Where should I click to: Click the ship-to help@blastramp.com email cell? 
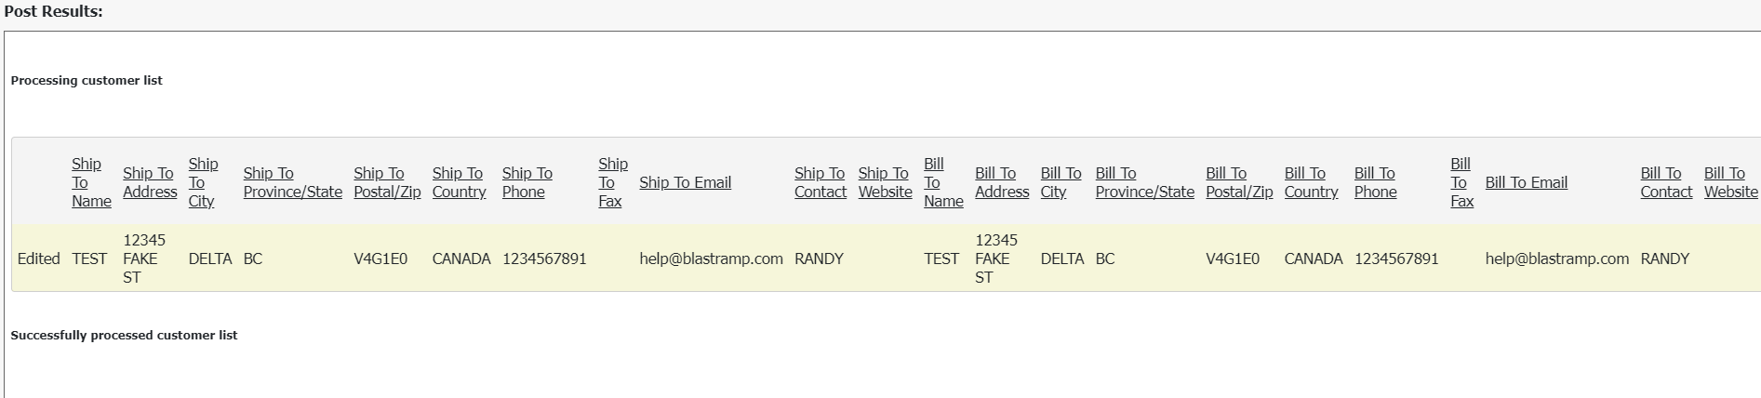tap(711, 259)
